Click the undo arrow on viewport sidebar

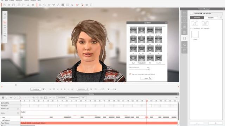5,36
